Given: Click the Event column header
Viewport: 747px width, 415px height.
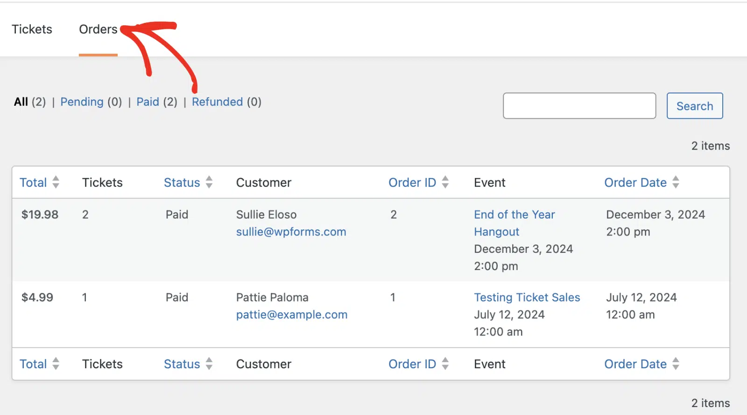Looking at the screenshot, I should tap(489, 182).
